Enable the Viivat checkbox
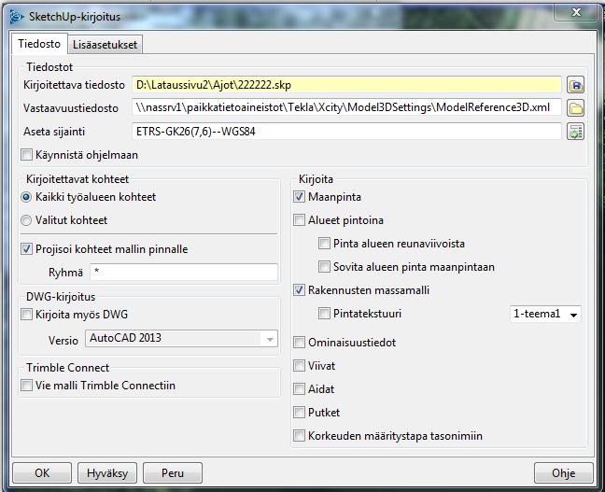The height and width of the screenshot is (492, 605). (x=299, y=366)
